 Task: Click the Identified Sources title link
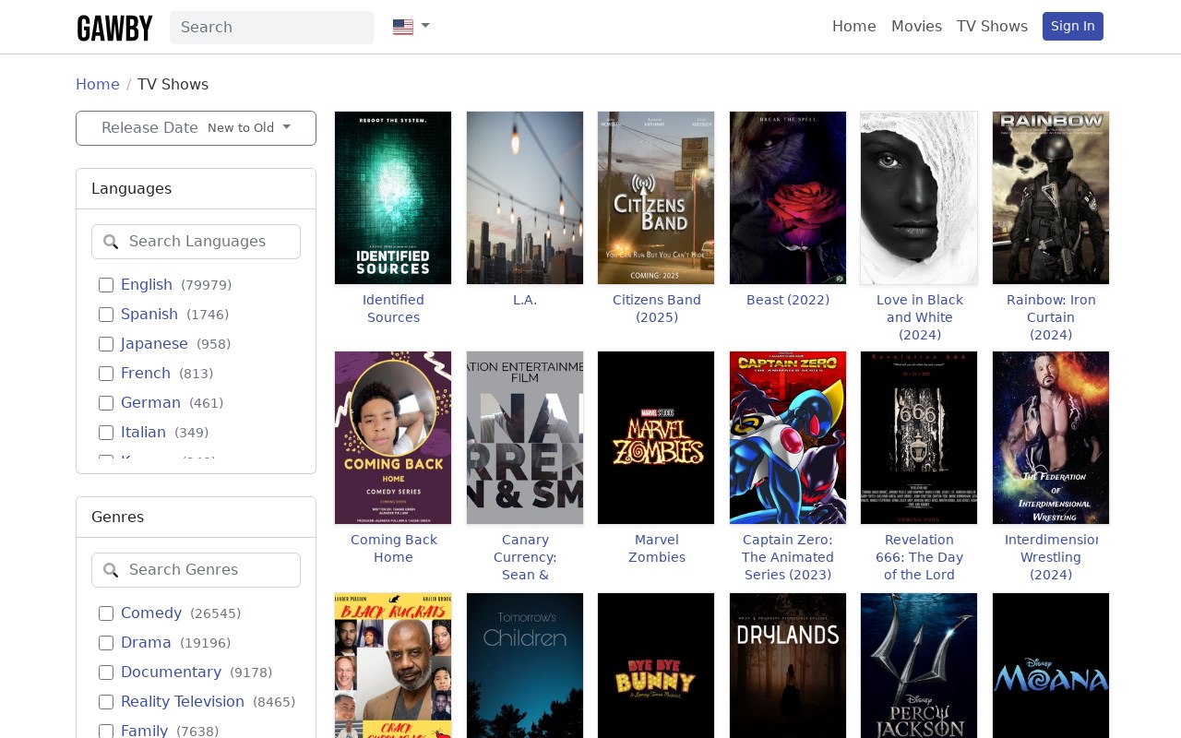point(393,309)
